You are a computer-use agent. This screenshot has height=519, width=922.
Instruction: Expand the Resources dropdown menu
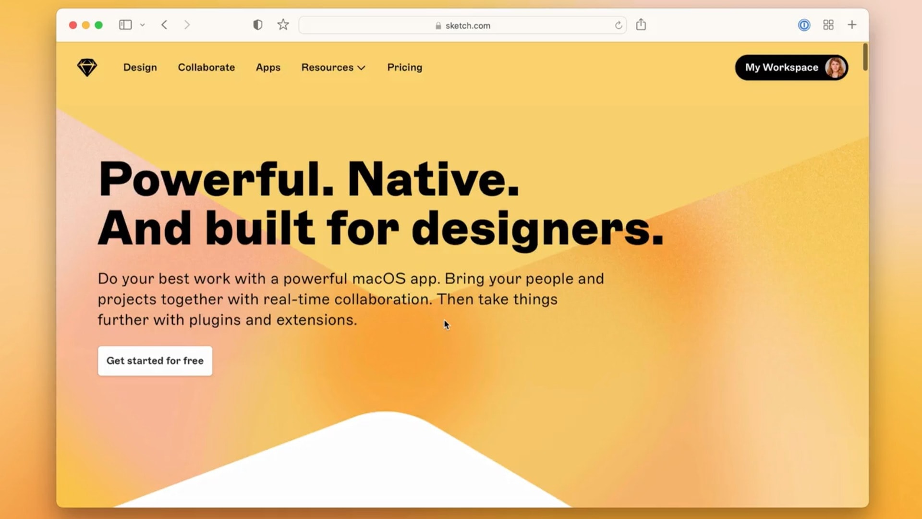tap(333, 68)
